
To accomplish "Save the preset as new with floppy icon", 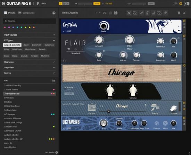I will (116, 13).
